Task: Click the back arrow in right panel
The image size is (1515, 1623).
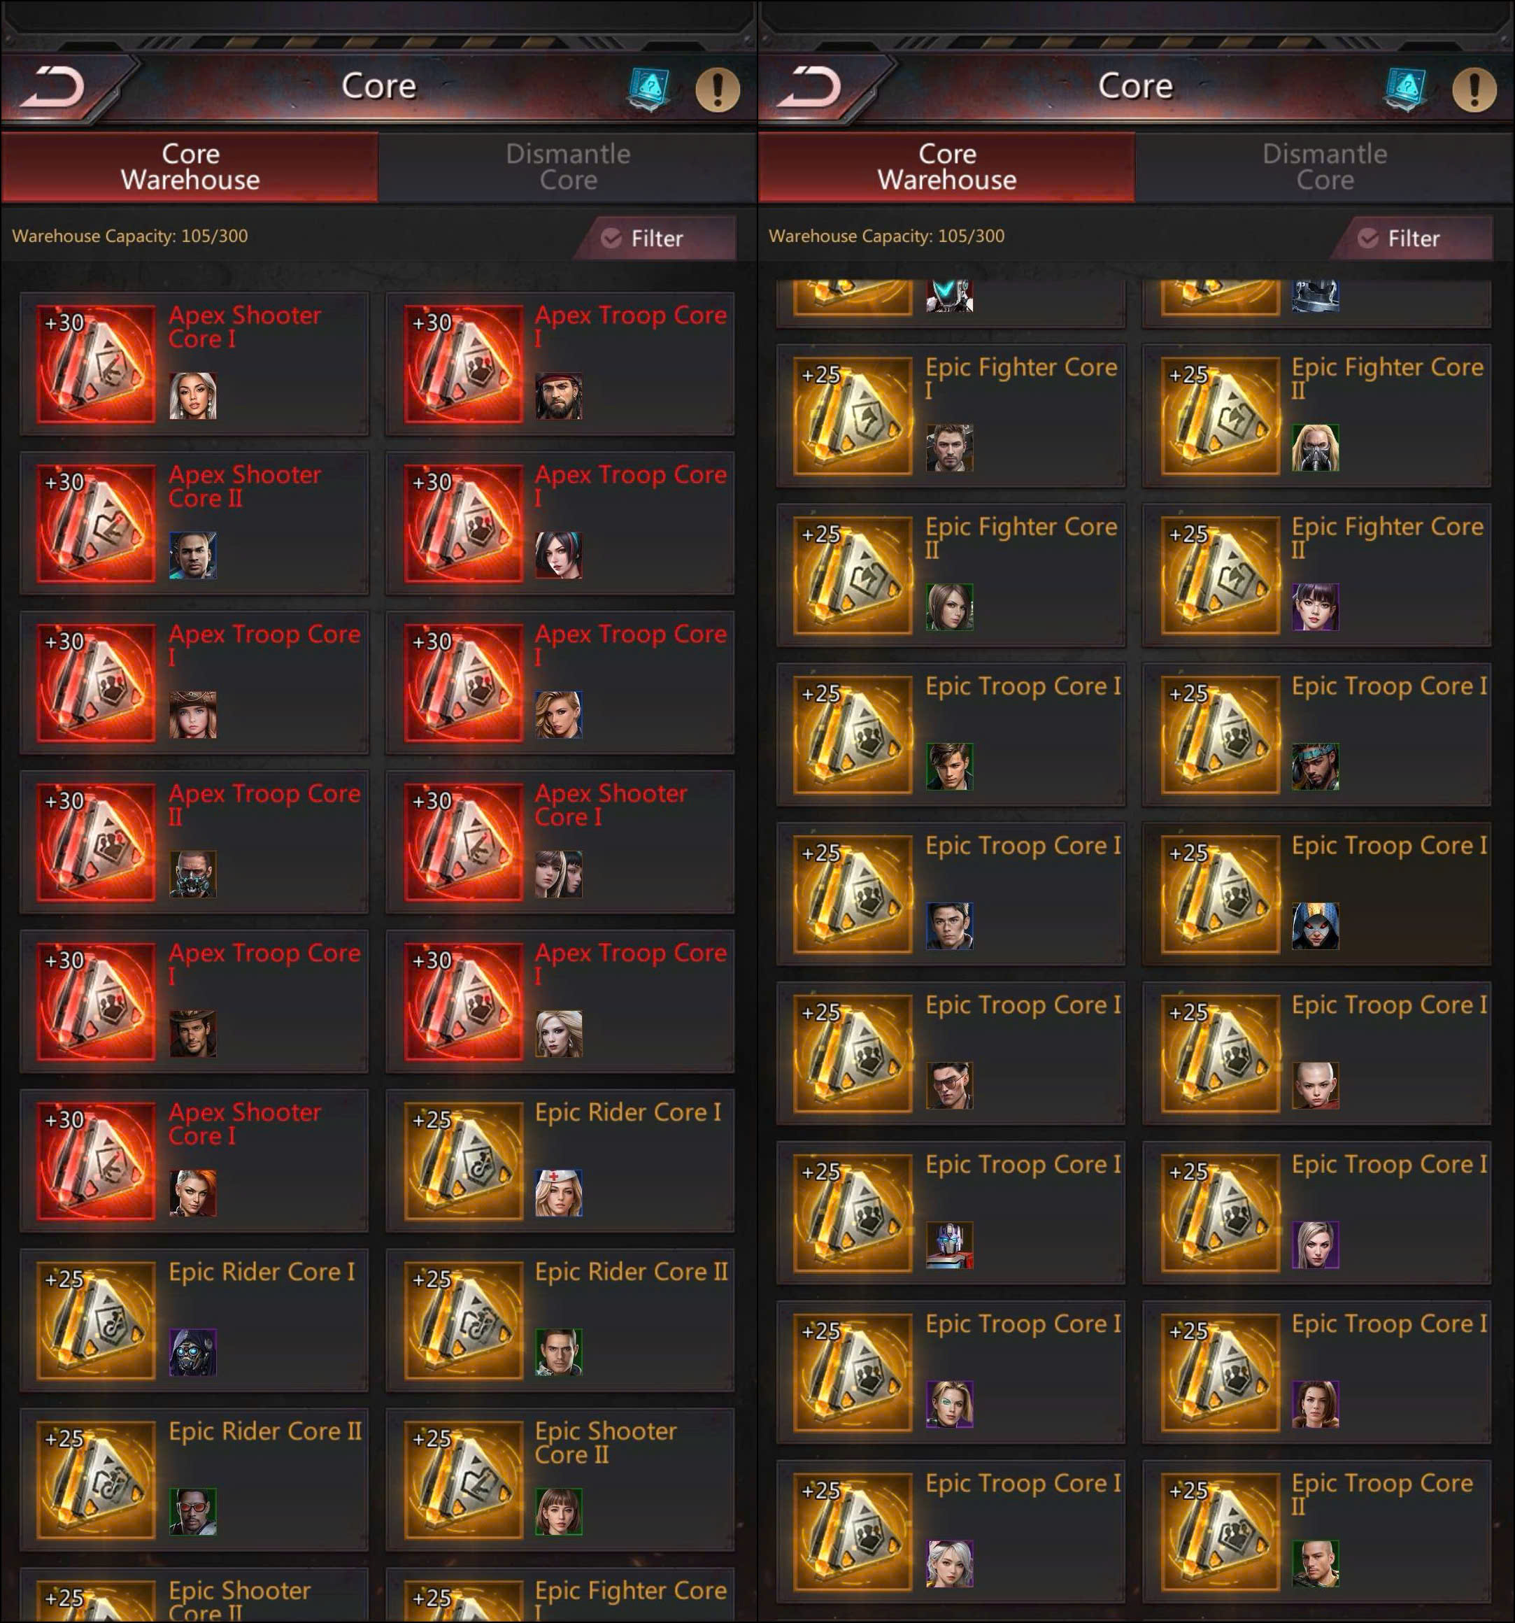Action: click(810, 87)
